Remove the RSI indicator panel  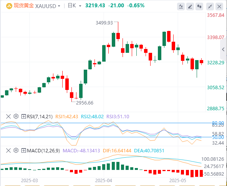[x=8, y=116]
